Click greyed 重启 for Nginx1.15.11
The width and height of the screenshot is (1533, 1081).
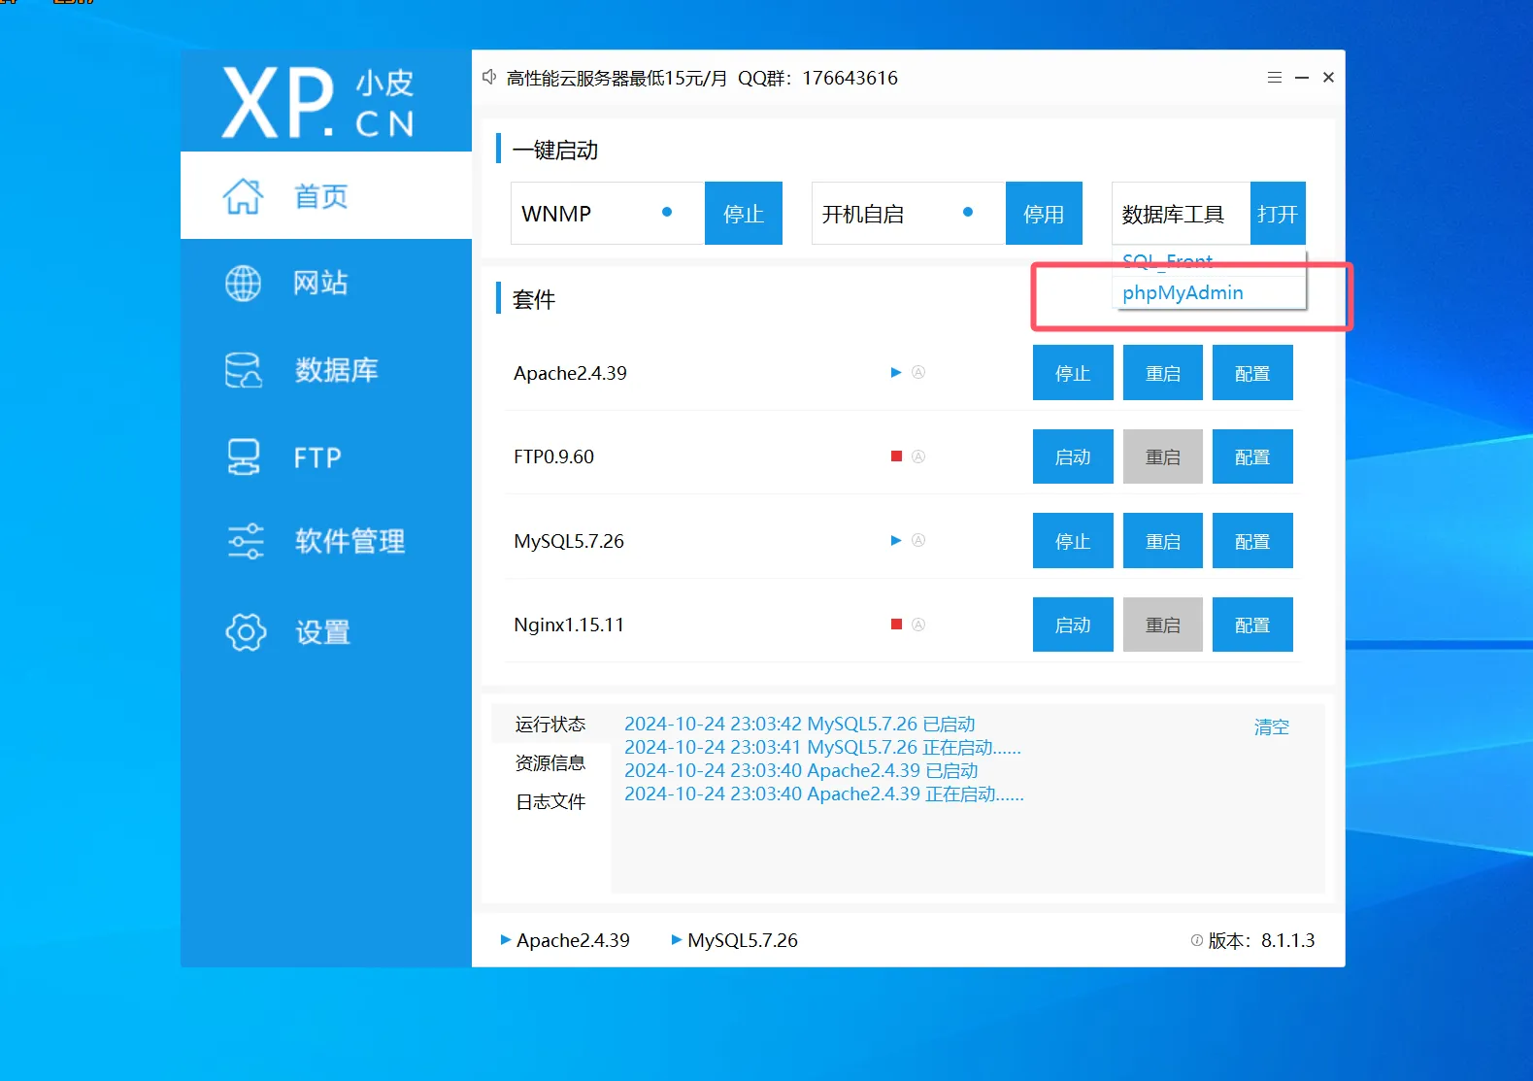1163,625
